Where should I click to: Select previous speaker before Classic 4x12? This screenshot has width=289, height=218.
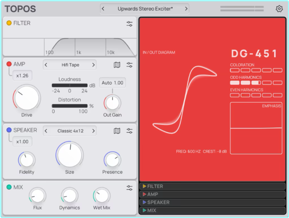click(x=46, y=131)
